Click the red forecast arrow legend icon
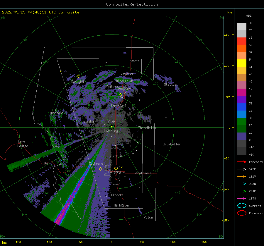264x246 pixels. pos(242,162)
